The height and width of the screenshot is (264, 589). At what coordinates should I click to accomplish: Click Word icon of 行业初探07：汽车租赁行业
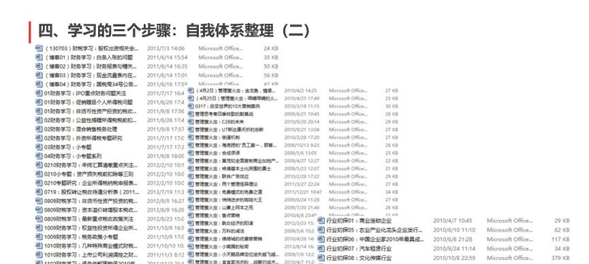coord(321,248)
